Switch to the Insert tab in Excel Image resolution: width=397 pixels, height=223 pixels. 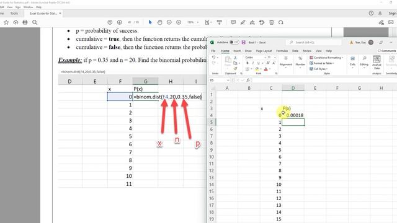point(237,51)
